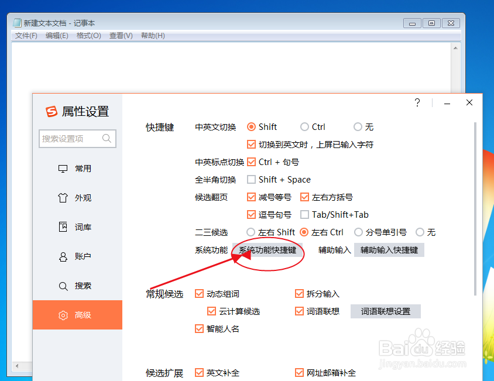Toggle the 云计算候选 checkbox
The height and width of the screenshot is (381, 494).
[211, 311]
